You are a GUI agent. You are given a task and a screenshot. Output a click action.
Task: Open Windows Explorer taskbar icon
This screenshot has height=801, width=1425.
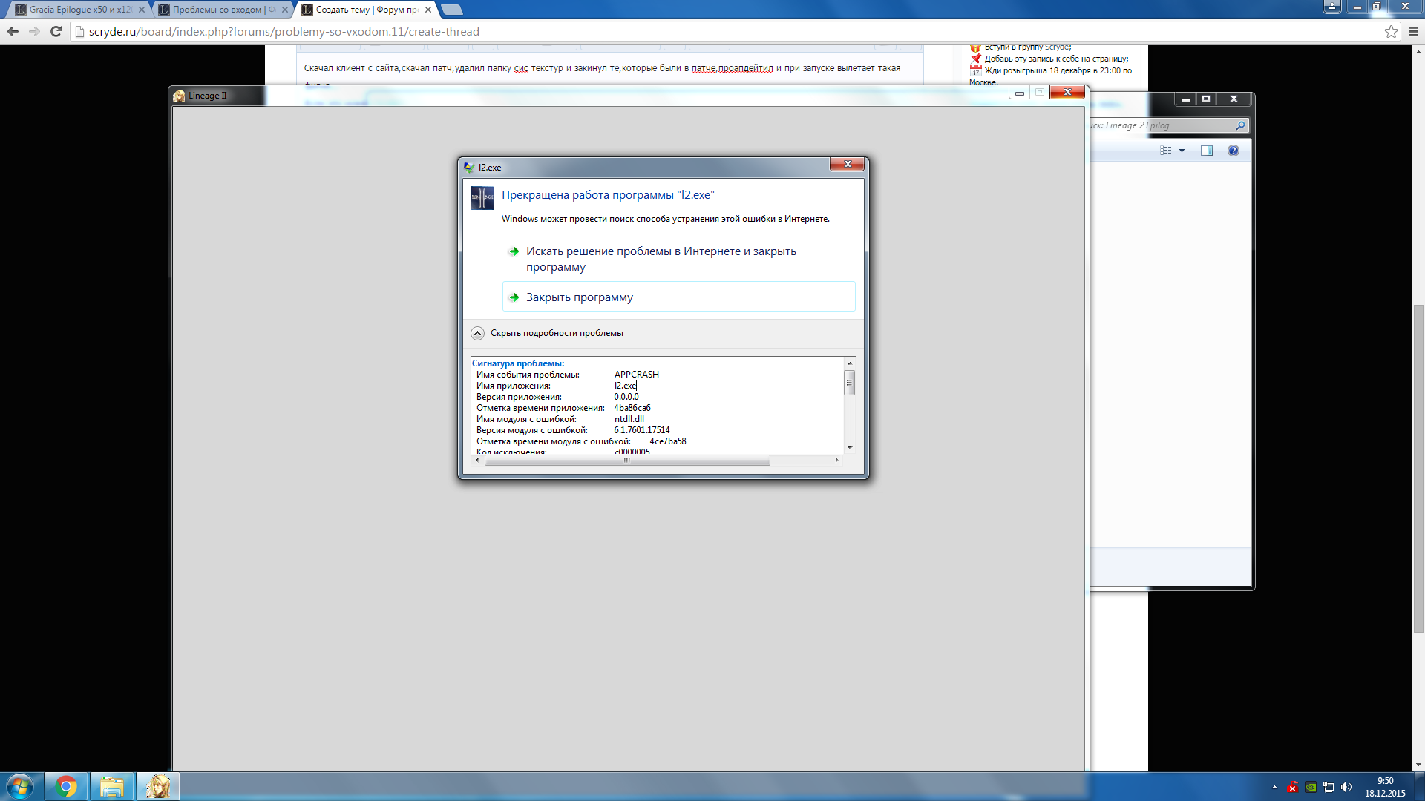tap(112, 786)
